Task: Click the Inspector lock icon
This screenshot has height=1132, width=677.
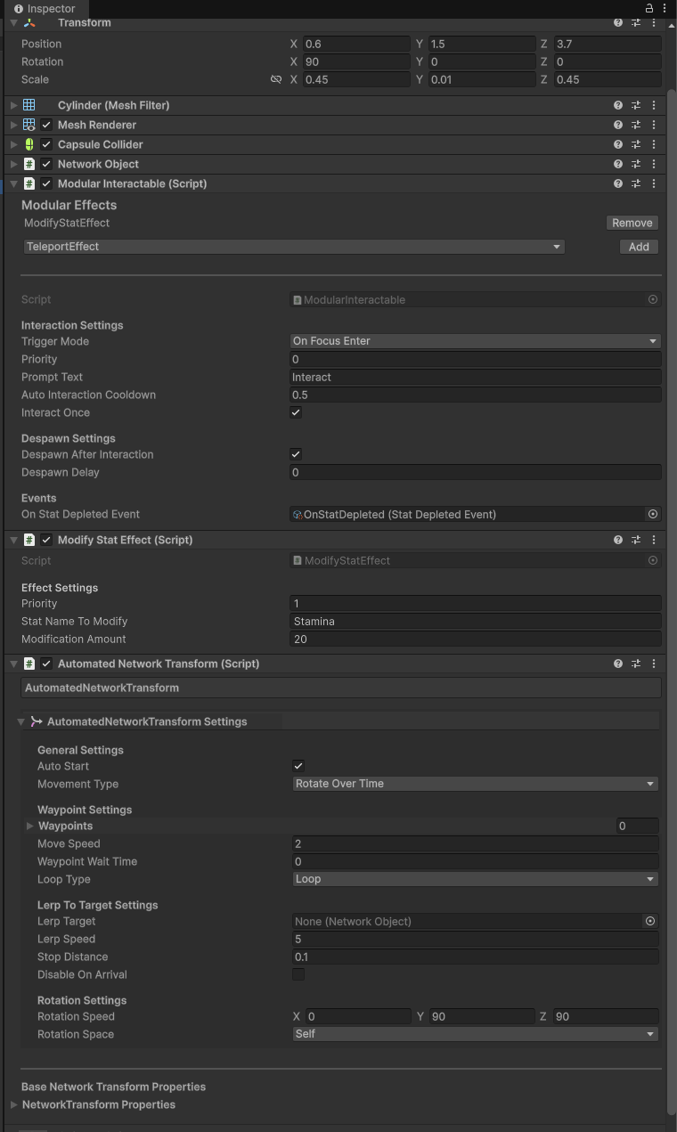Action: pyautogui.click(x=649, y=8)
